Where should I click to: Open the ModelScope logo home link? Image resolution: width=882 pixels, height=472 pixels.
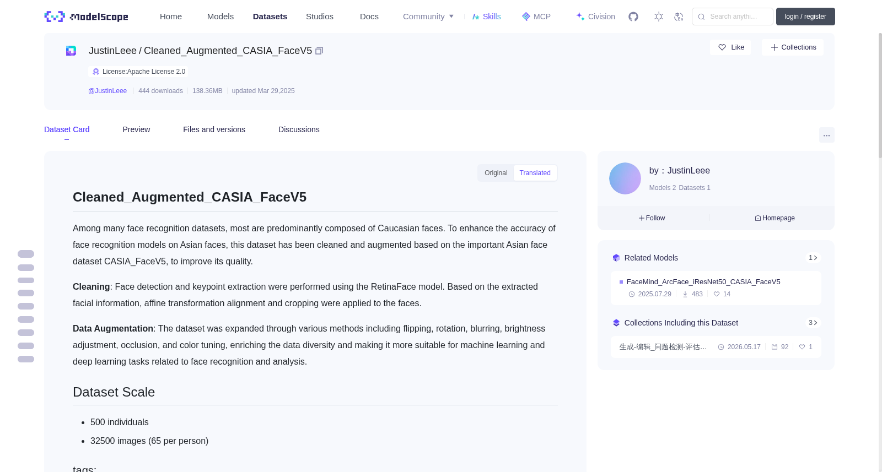86,17
